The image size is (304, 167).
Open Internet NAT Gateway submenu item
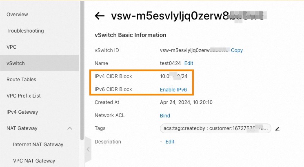[x=38, y=145]
